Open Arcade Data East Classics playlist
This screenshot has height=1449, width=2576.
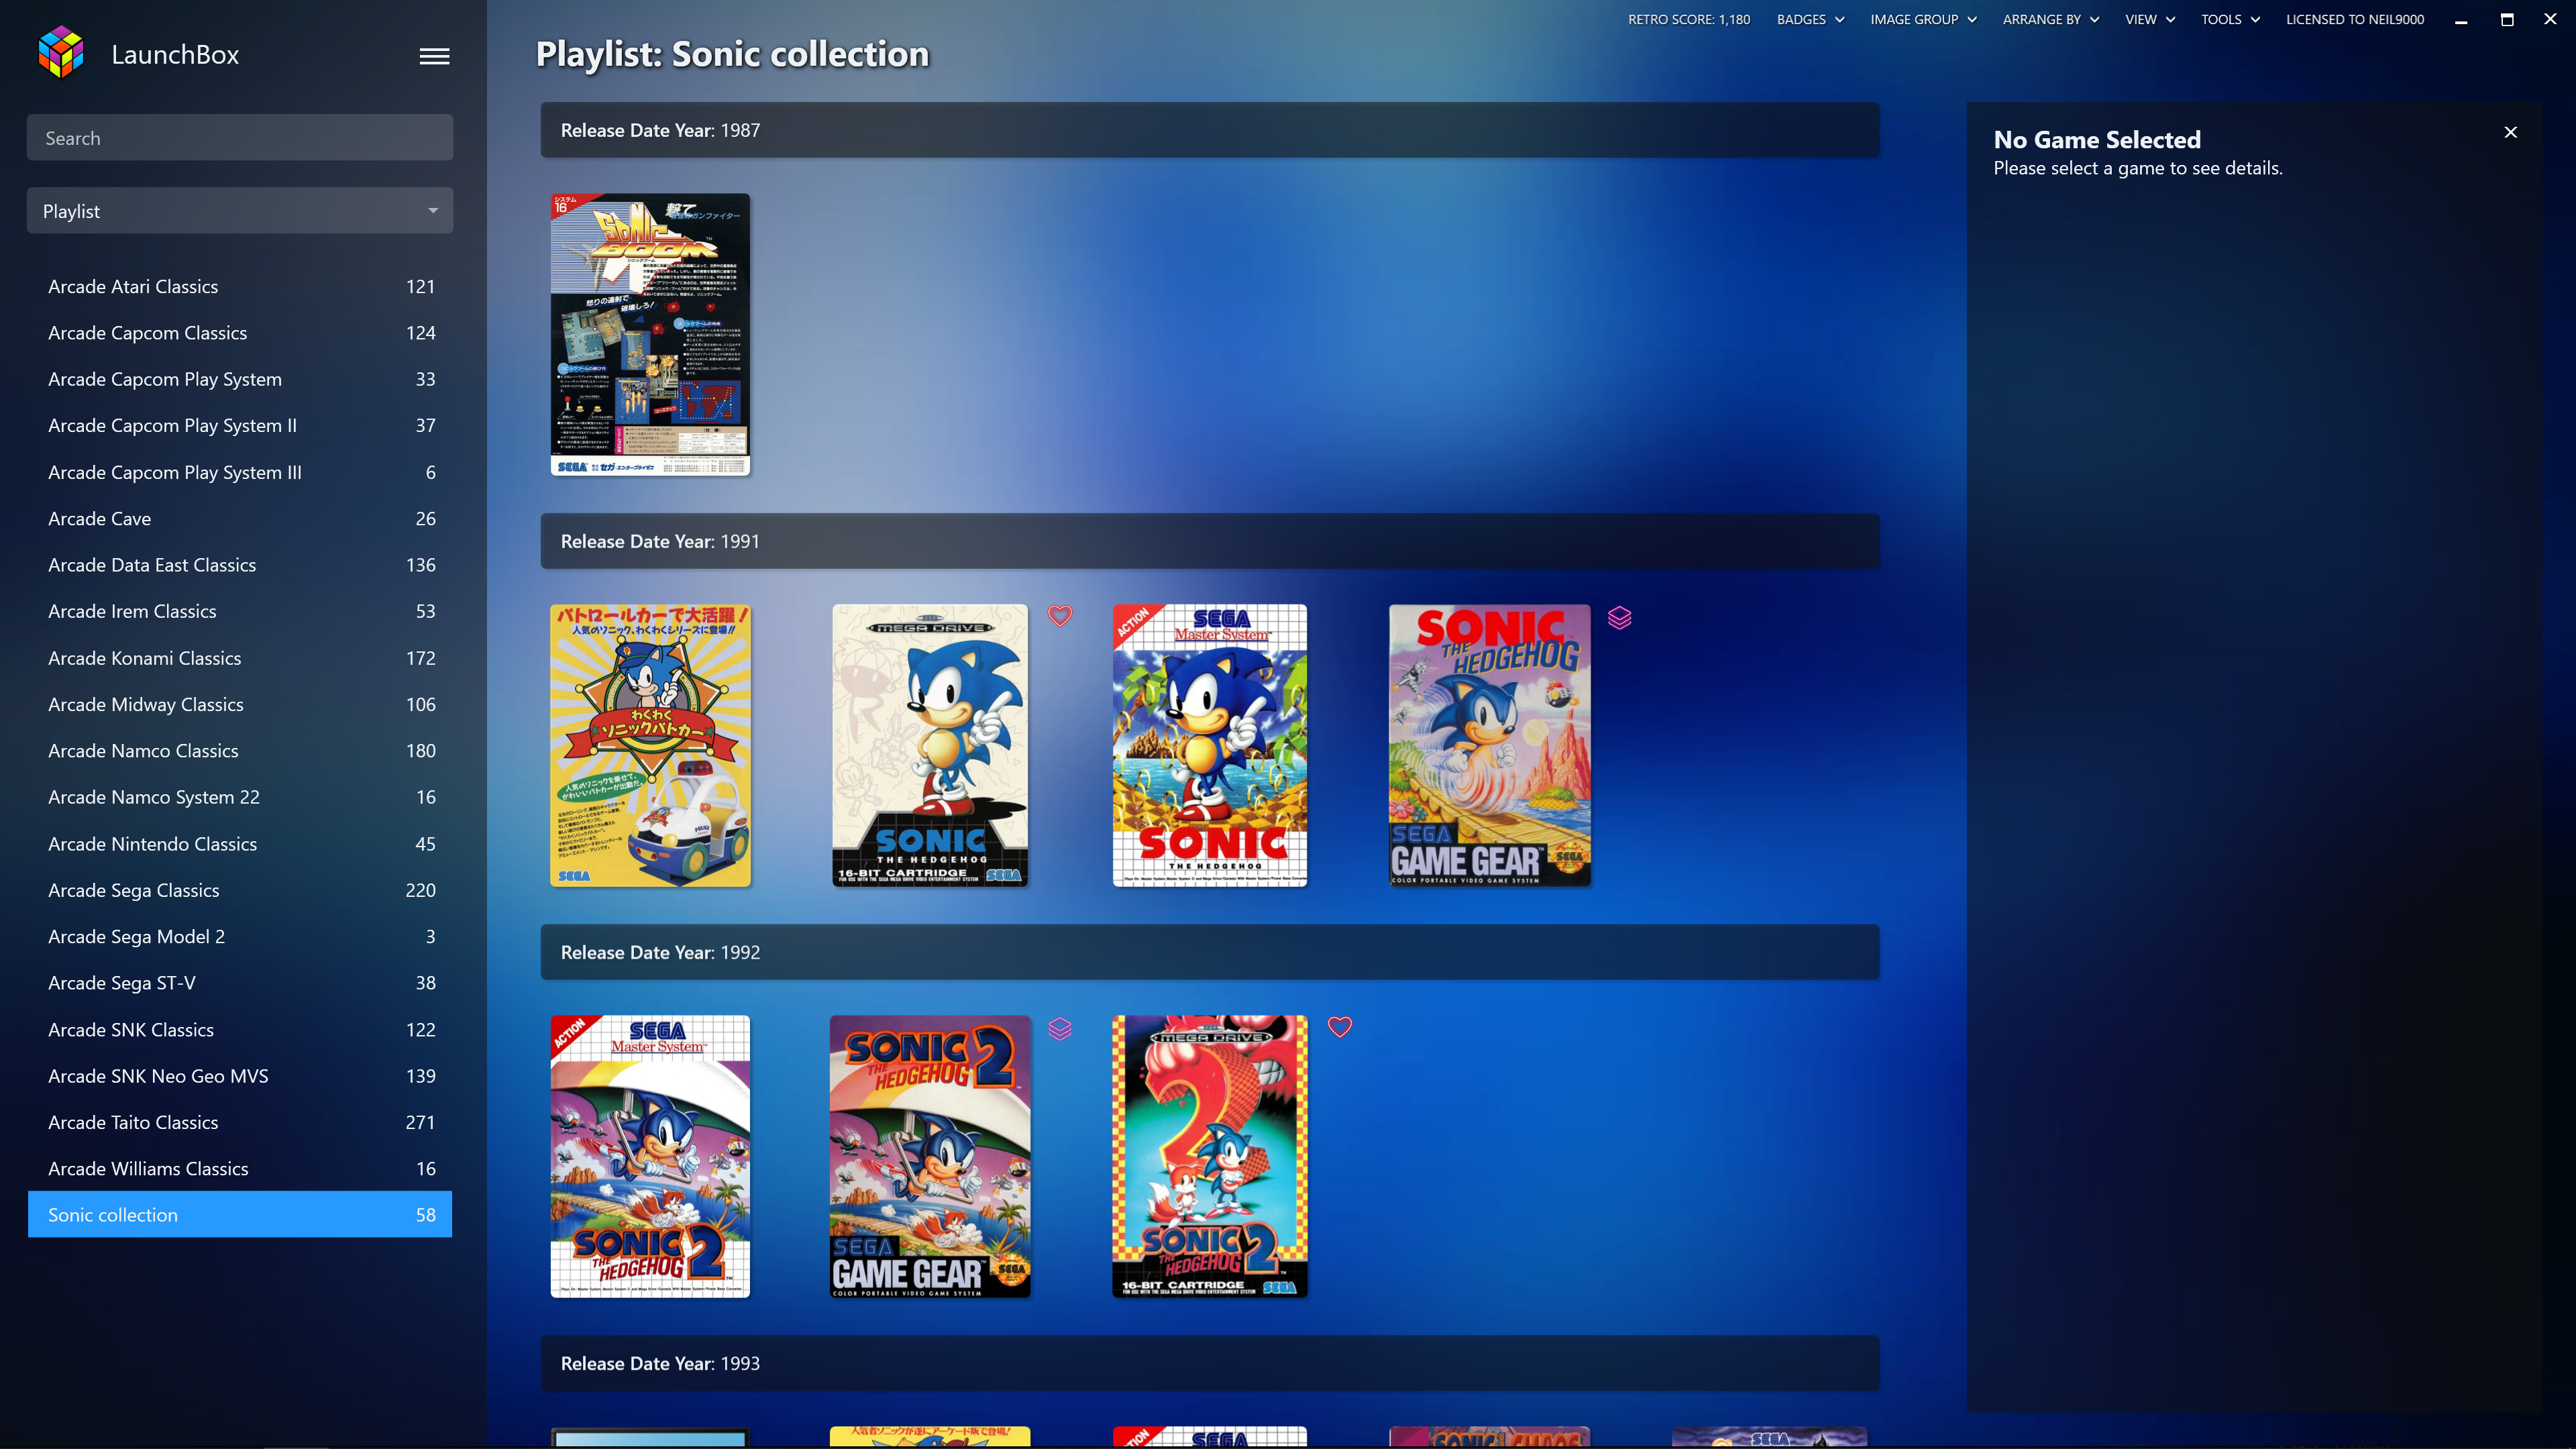coord(240,565)
